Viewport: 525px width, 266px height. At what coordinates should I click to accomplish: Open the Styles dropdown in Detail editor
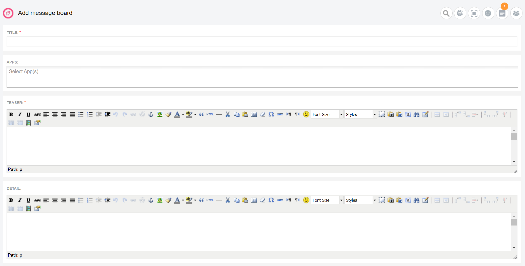360,200
